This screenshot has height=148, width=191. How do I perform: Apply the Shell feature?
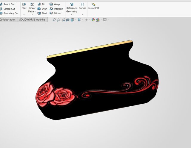tap(42, 13)
